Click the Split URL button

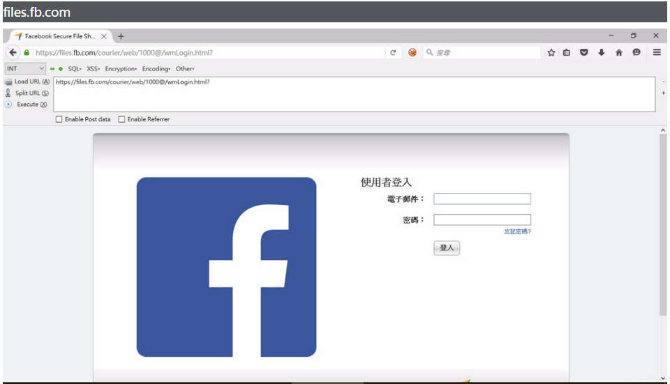27,93
